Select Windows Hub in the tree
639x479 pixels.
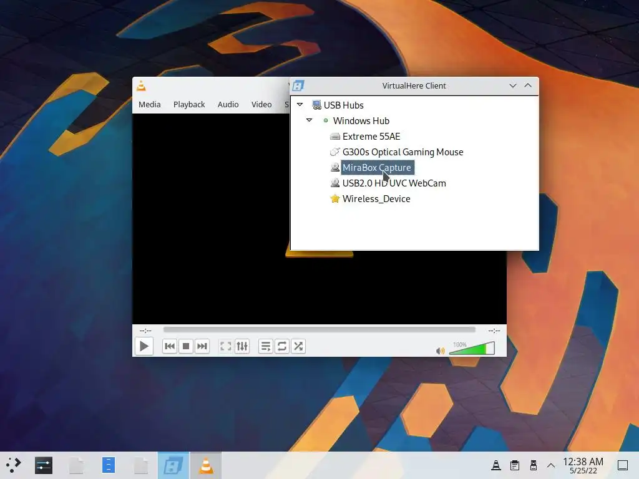click(x=361, y=120)
